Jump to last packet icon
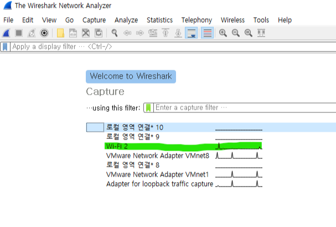 pos(178,33)
